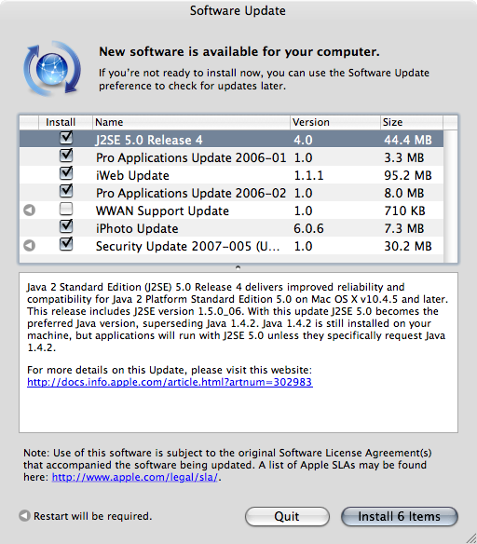Select the Pro Applications Update 2006-02 row

tap(231, 193)
